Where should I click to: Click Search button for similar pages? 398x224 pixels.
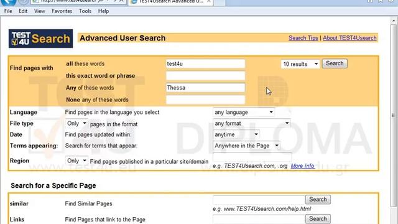318,200
